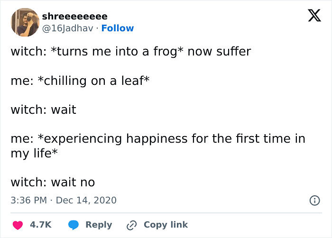This screenshot has height=238, width=332.
Task: Click the "experiencing happiness" line
Action: (x=157, y=139)
